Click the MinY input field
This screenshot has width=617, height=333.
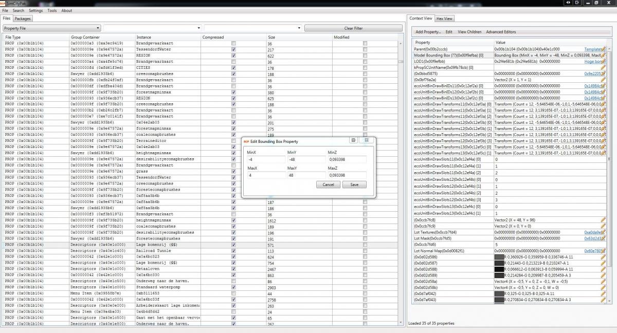click(305, 159)
